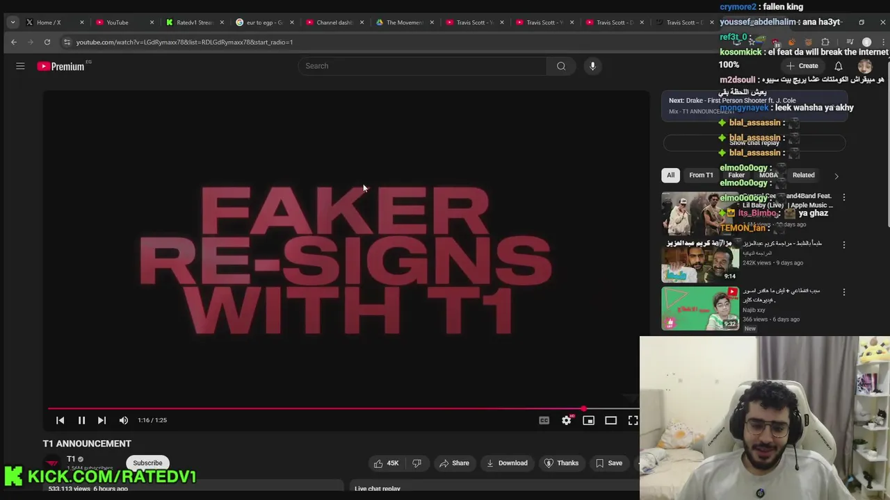Download the video
This screenshot has width=890, height=500.
(x=507, y=463)
